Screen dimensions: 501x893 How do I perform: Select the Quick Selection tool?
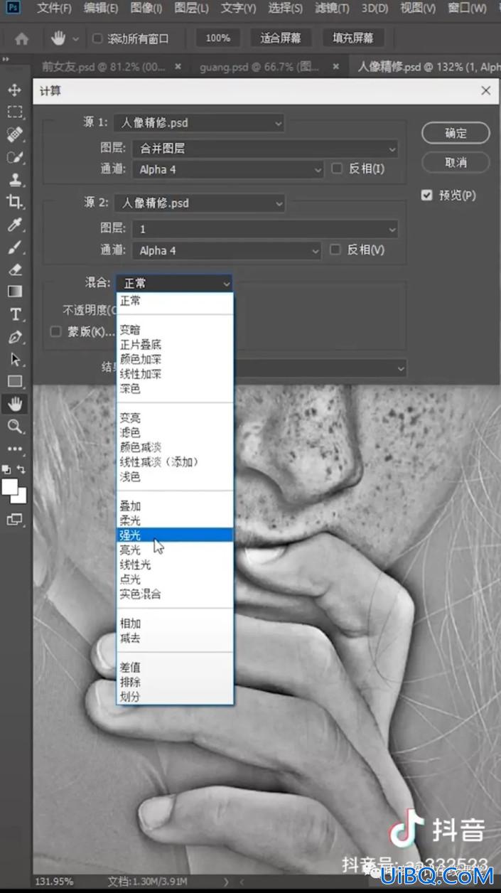click(15, 157)
